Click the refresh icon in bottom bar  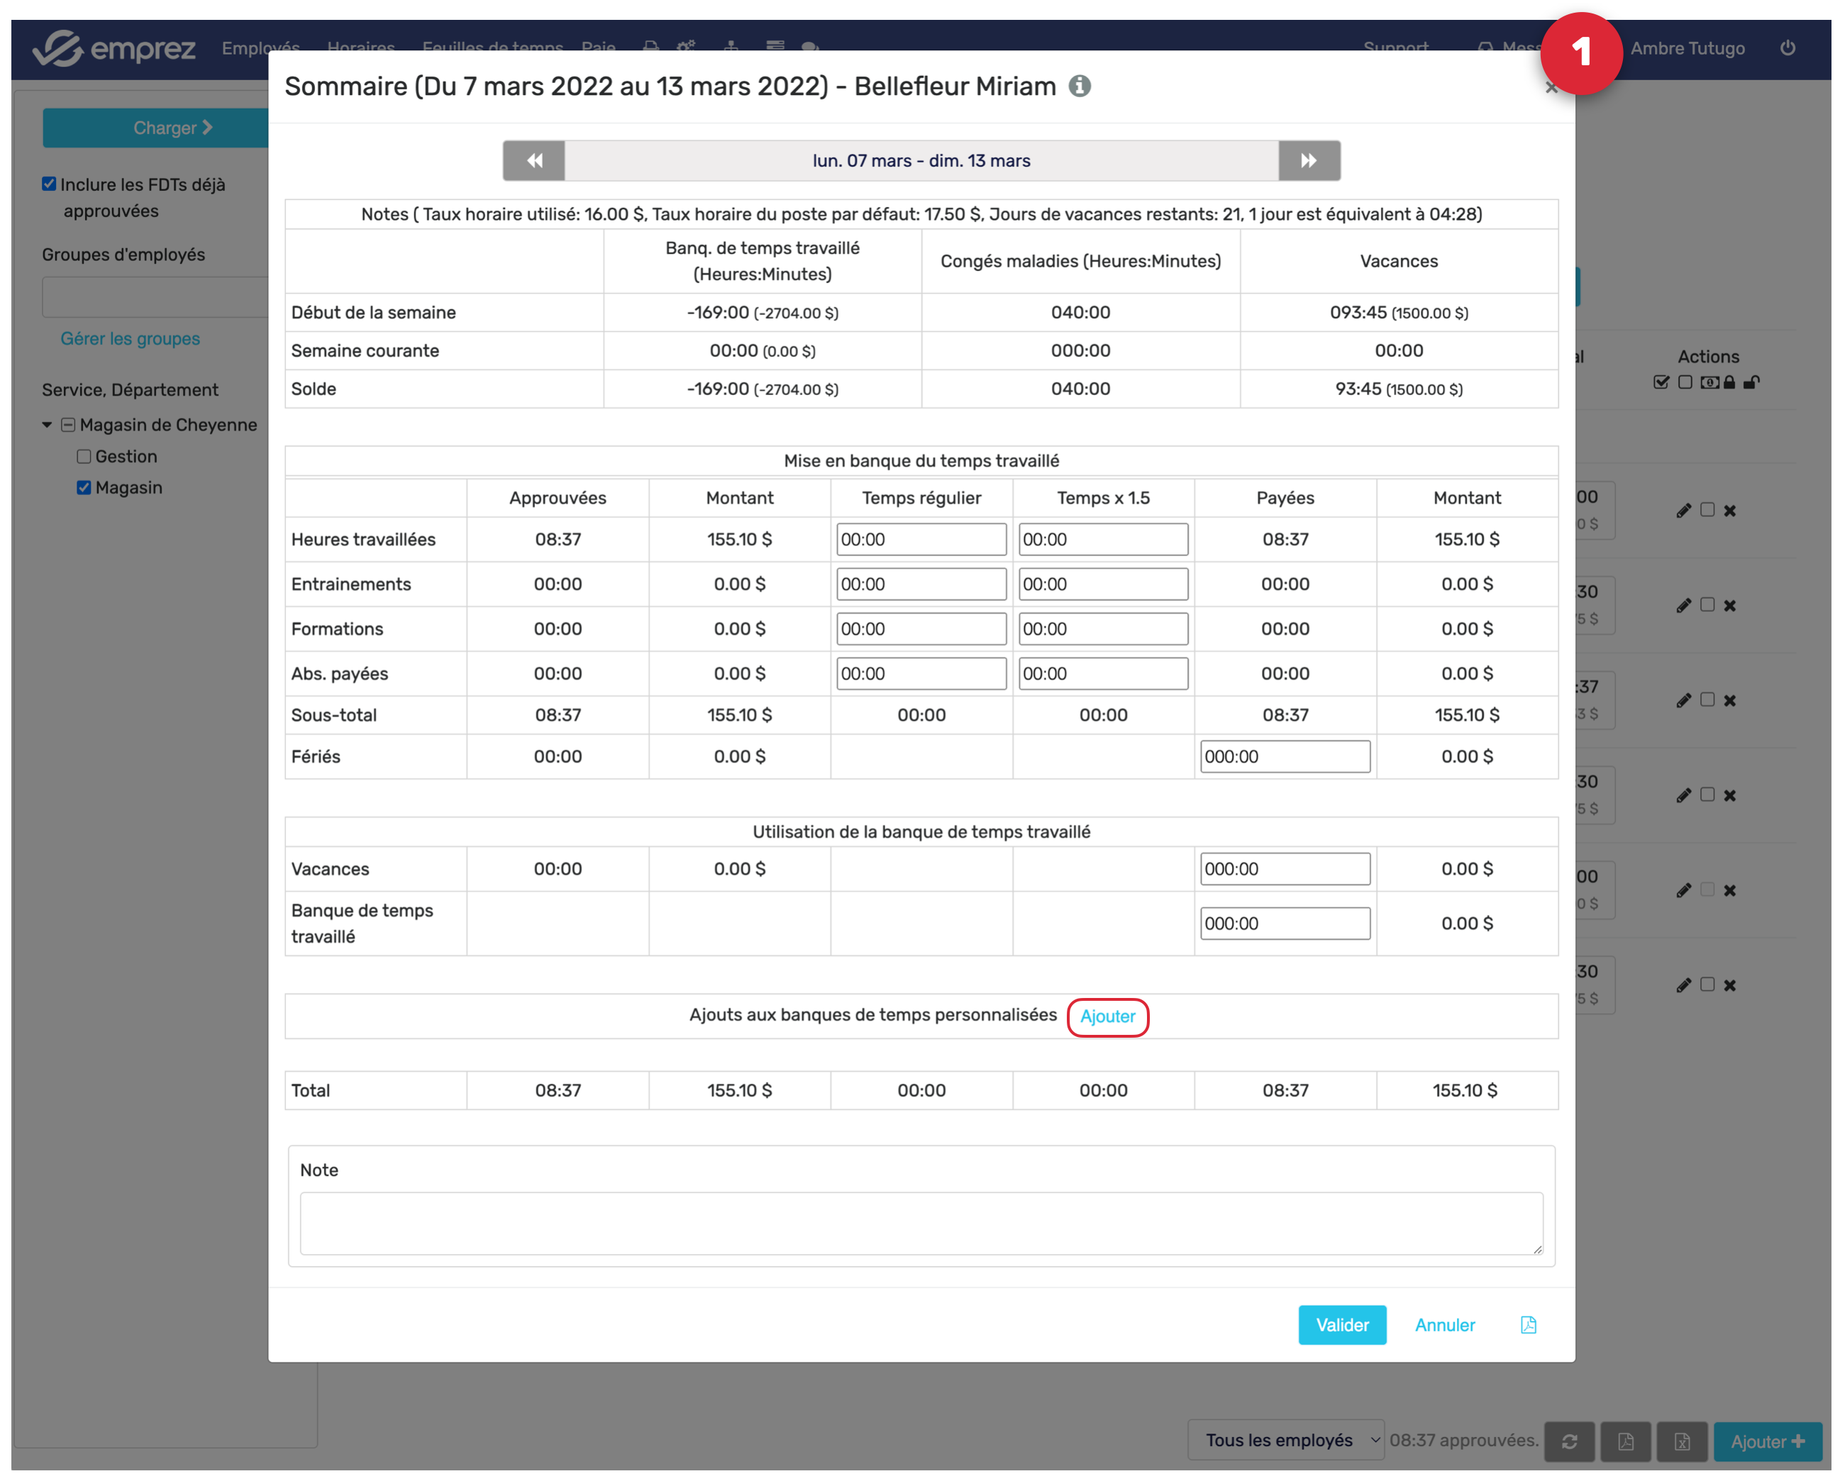pos(1568,1442)
